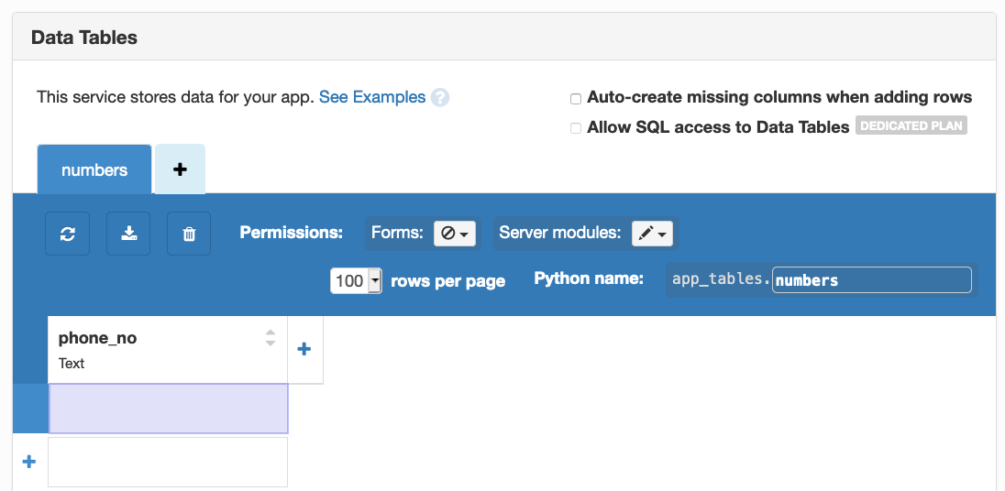Image resolution: width=1005 pixels, height=491 pixels.
Task: Open the See Examples link
Action: (x=372, y=97)
